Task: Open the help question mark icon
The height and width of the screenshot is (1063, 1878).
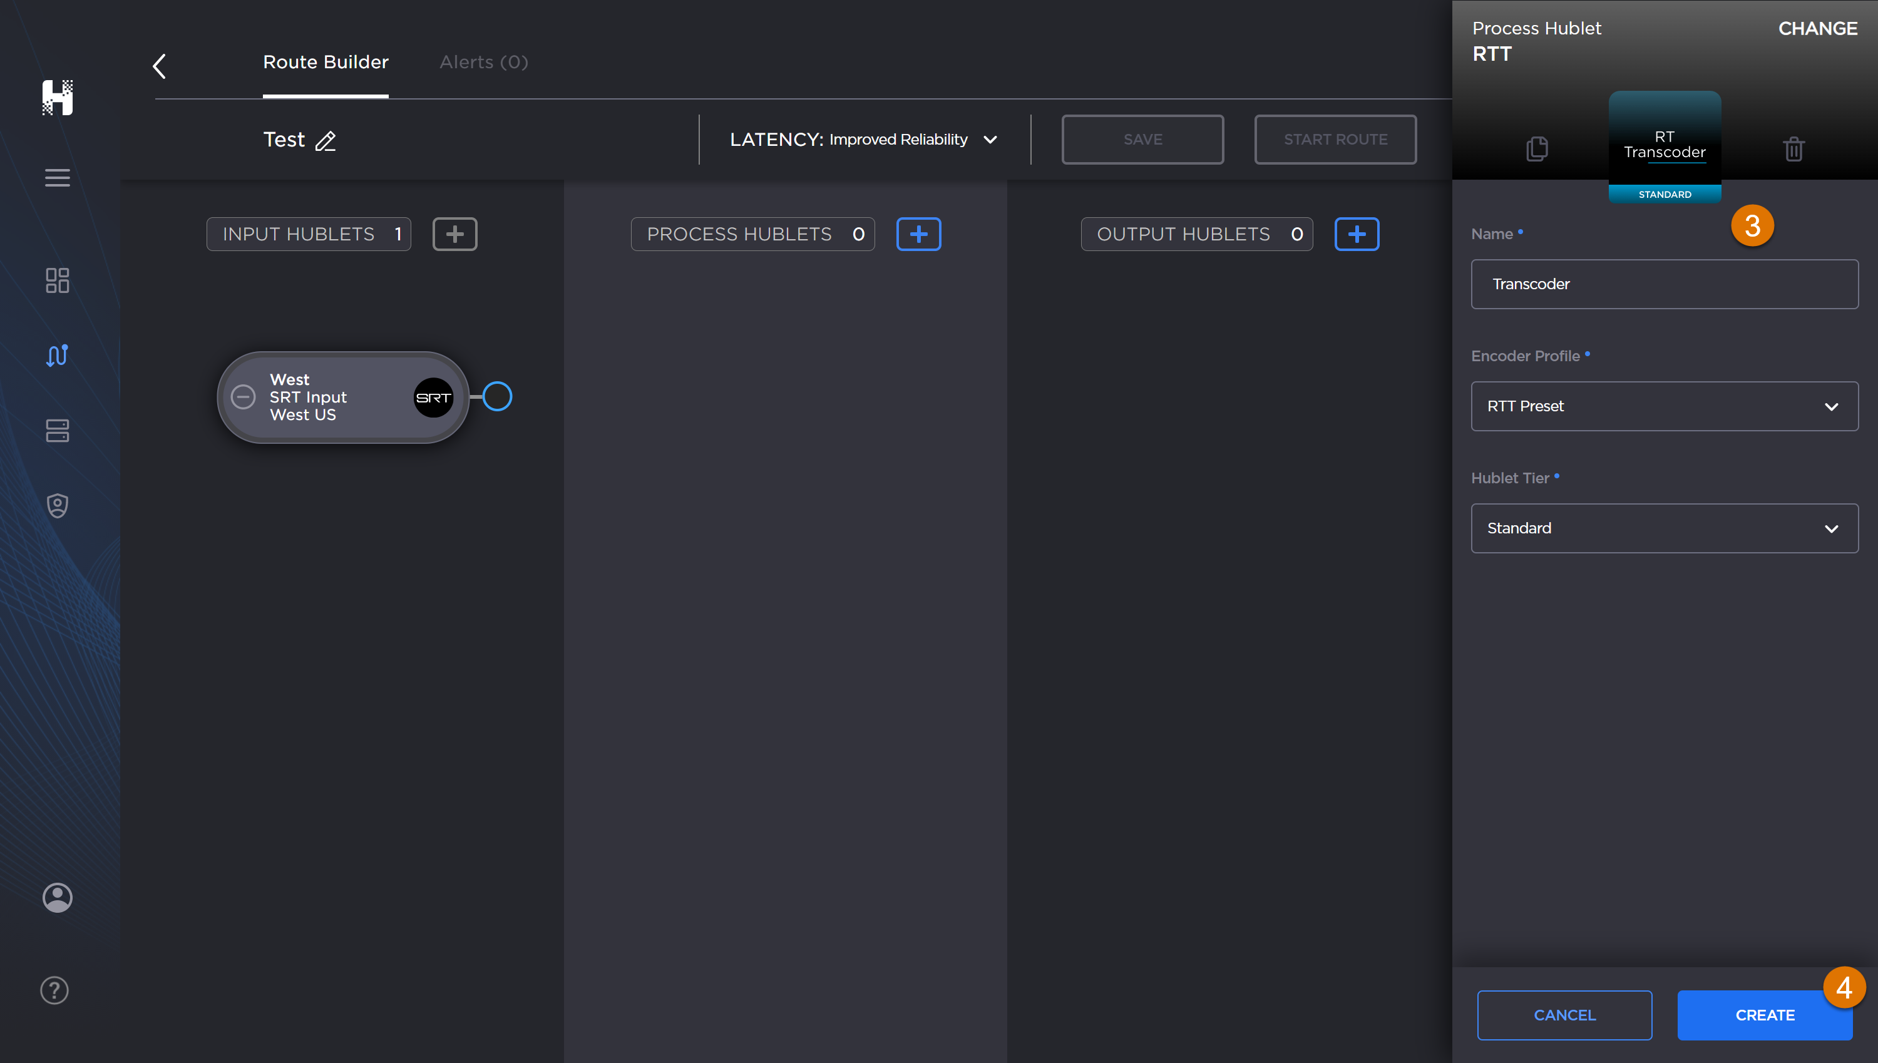Action: click(53, 990)
